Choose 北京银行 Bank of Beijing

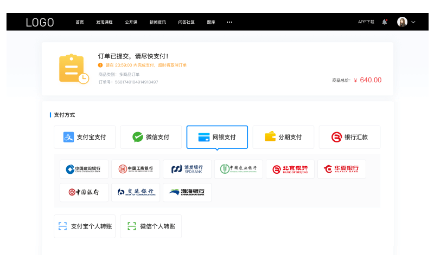[x=290, y=169]
